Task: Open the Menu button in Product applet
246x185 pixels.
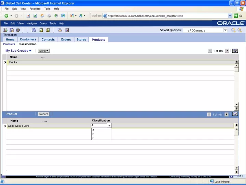Action: (44, 114)
